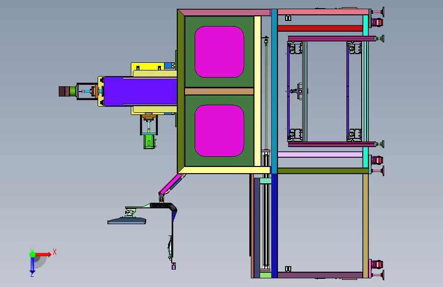
Task: Select the dark blue vertical column in lower frame
Action: pos(274,226)
